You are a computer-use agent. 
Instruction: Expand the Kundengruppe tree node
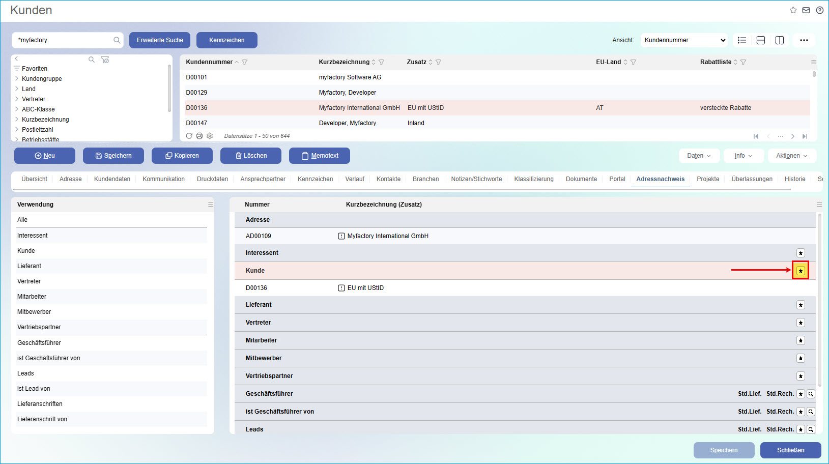pos(17,79)
